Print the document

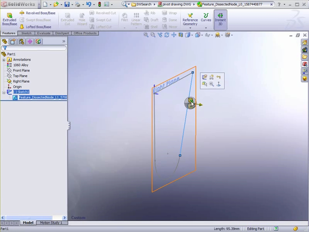pos(78,4)
